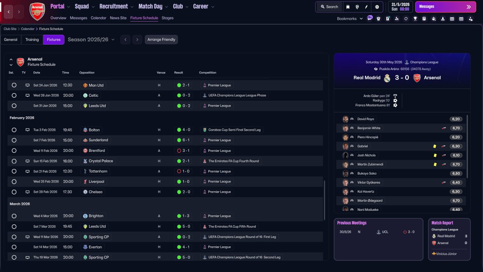Screen dimensions: 483x272
Task: Select the Everton fixture radio button
Action: coord(14,247)
